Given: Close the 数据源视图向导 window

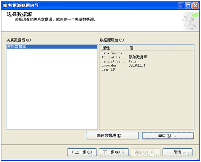Looking at the screenshot, I should coord(195,6).
